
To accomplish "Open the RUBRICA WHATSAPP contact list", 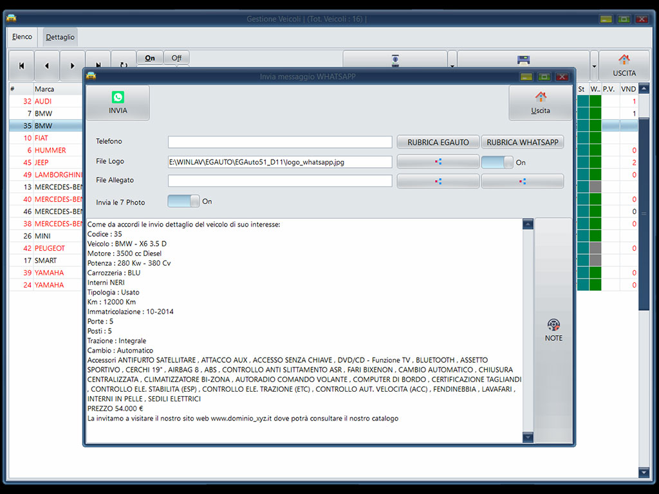I will (523, 142).
